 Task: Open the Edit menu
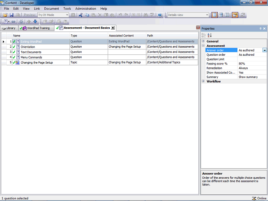pyautogui.click(x=16, y=8)
